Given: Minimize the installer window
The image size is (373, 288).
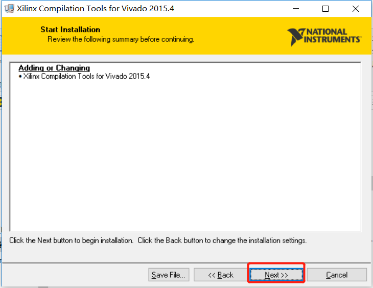Looking at the screenshot, I should click(296, 9).
